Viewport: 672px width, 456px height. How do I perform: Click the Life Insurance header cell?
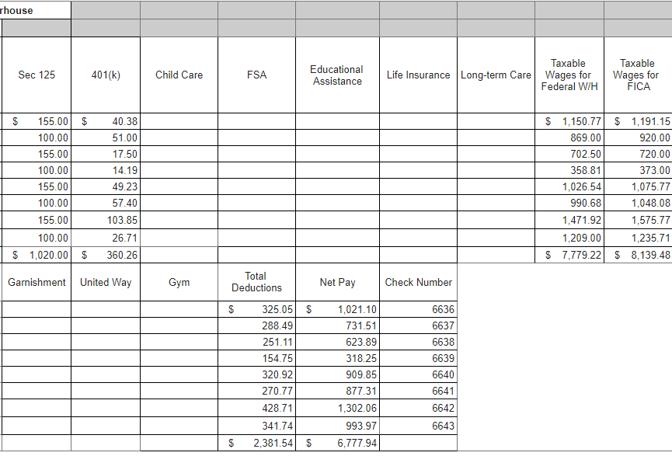pyautogui.click(x=418, y=75)
